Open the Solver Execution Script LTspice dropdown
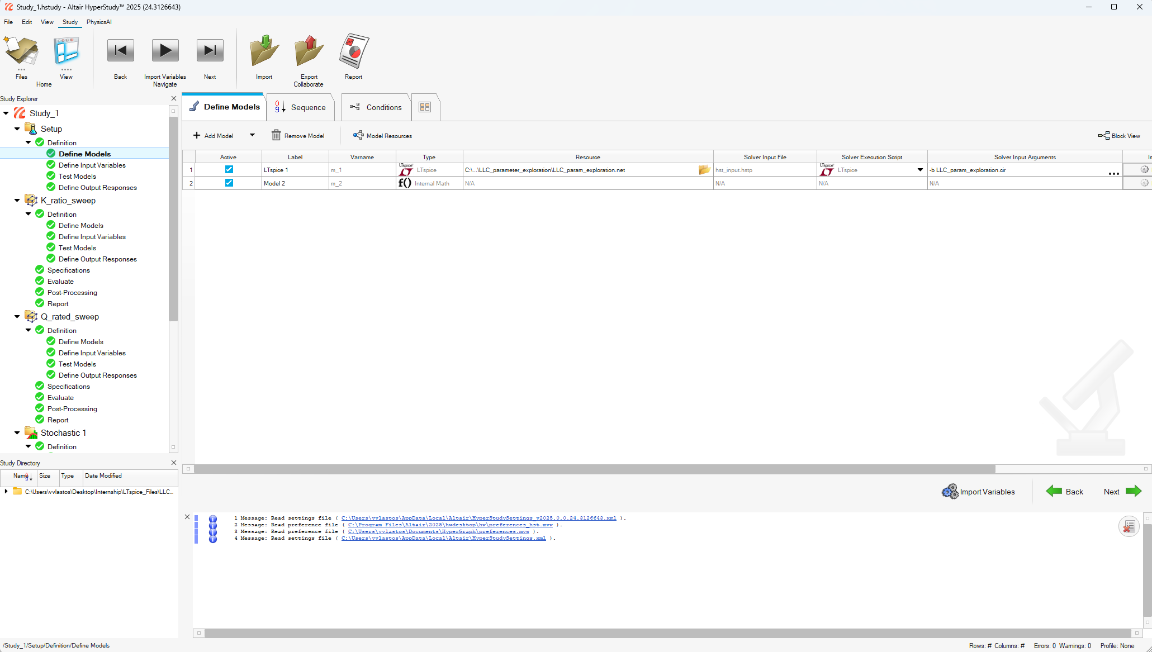This screenshot has height=652, width=1152. point(920,170)
